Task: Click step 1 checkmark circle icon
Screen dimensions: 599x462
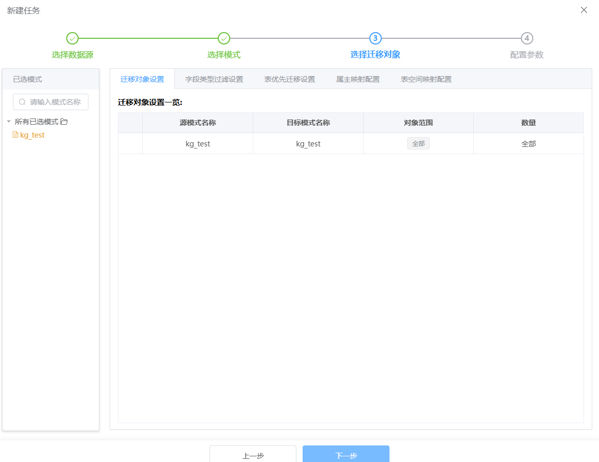Action: click(x=72, y=38)
